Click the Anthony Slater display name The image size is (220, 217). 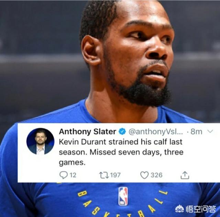pyautogui.click(x=88, y=132)
